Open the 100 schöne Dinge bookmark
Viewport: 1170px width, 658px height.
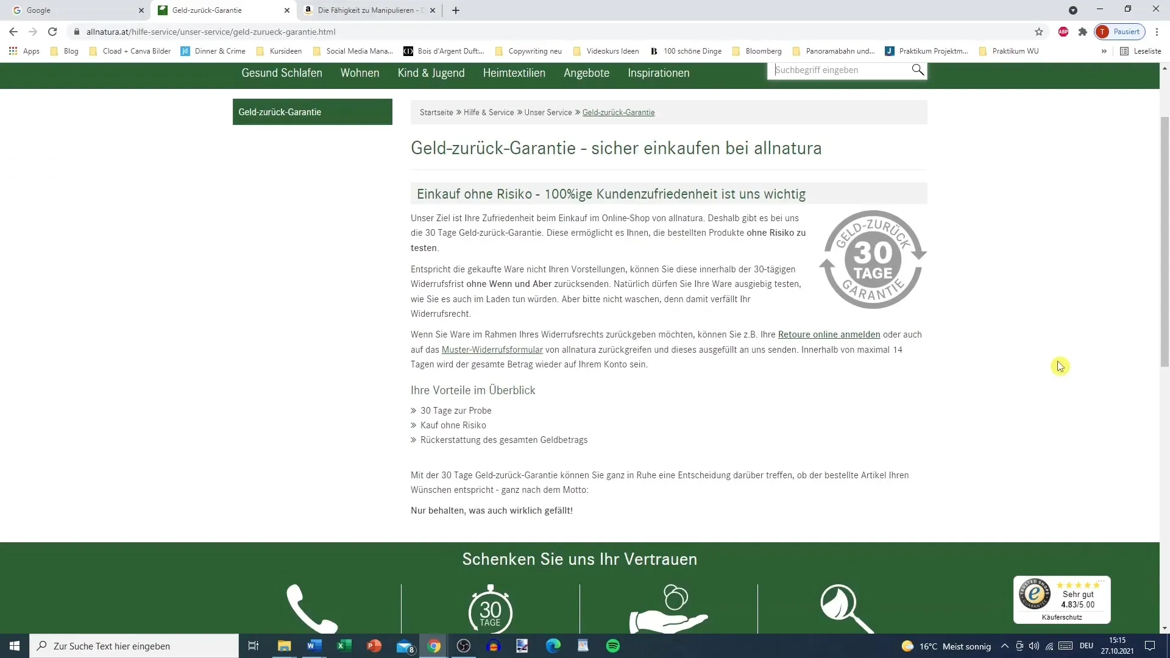pos(686,51)
